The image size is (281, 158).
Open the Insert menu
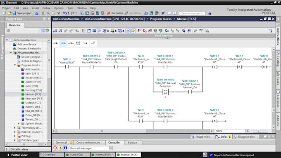click(35, 8)
